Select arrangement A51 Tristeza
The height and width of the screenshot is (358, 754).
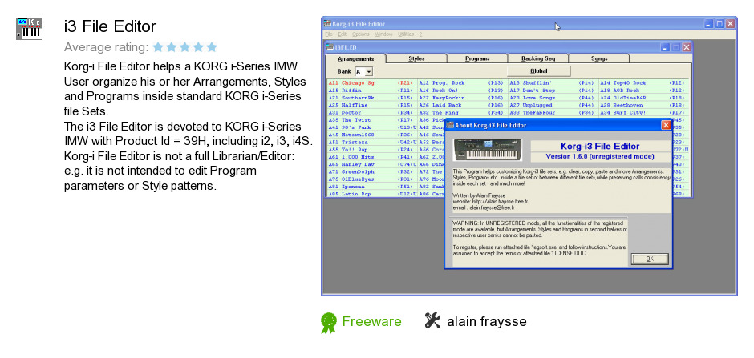coord(371,143)
